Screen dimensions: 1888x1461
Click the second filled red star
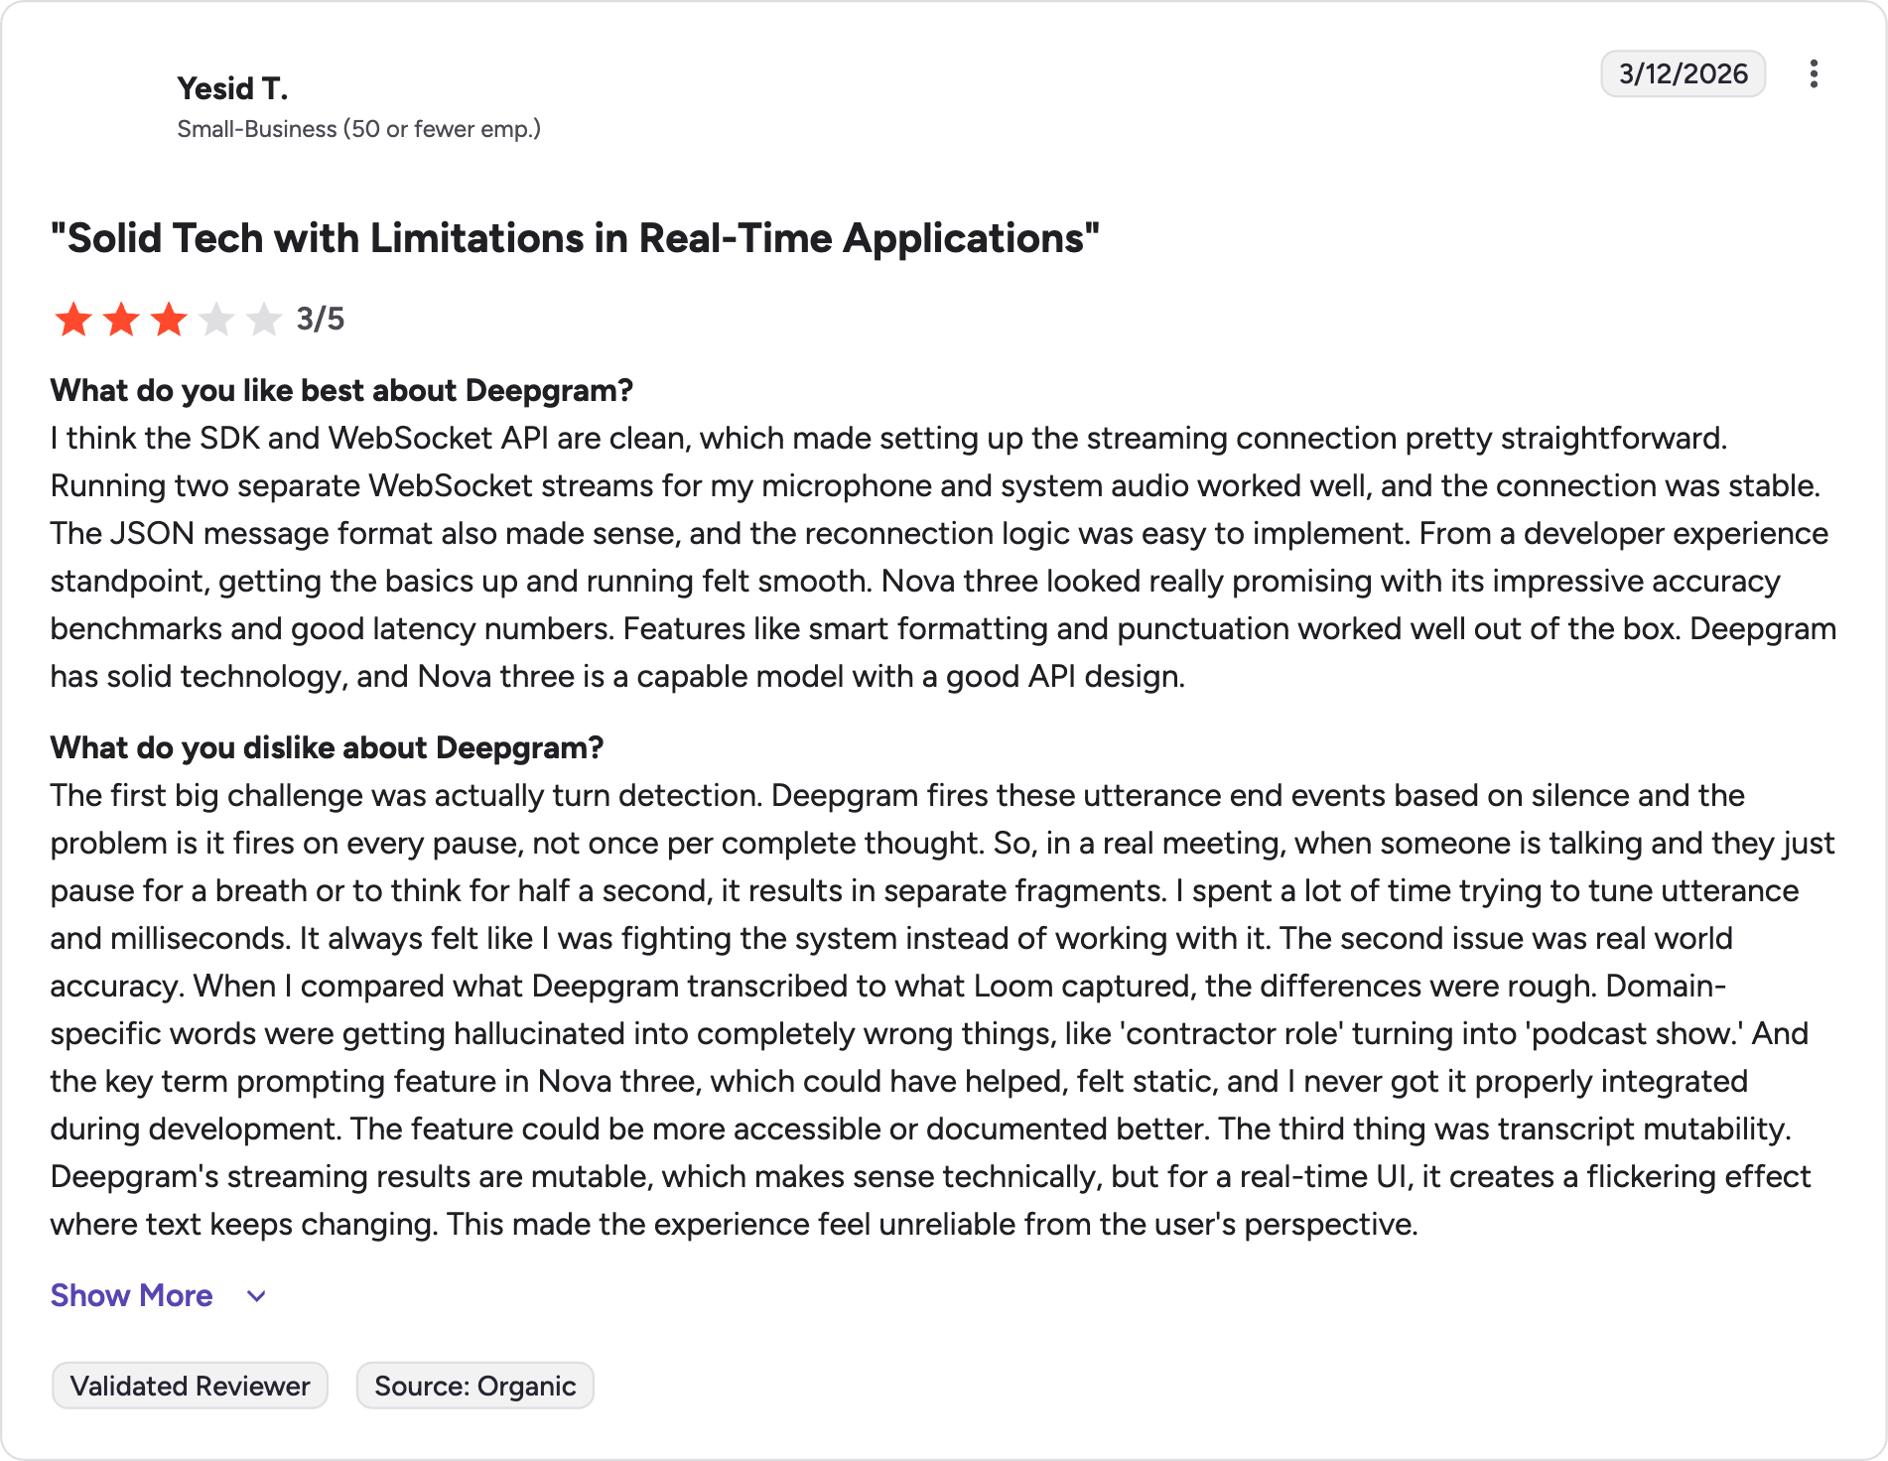[x=121, y=320]
